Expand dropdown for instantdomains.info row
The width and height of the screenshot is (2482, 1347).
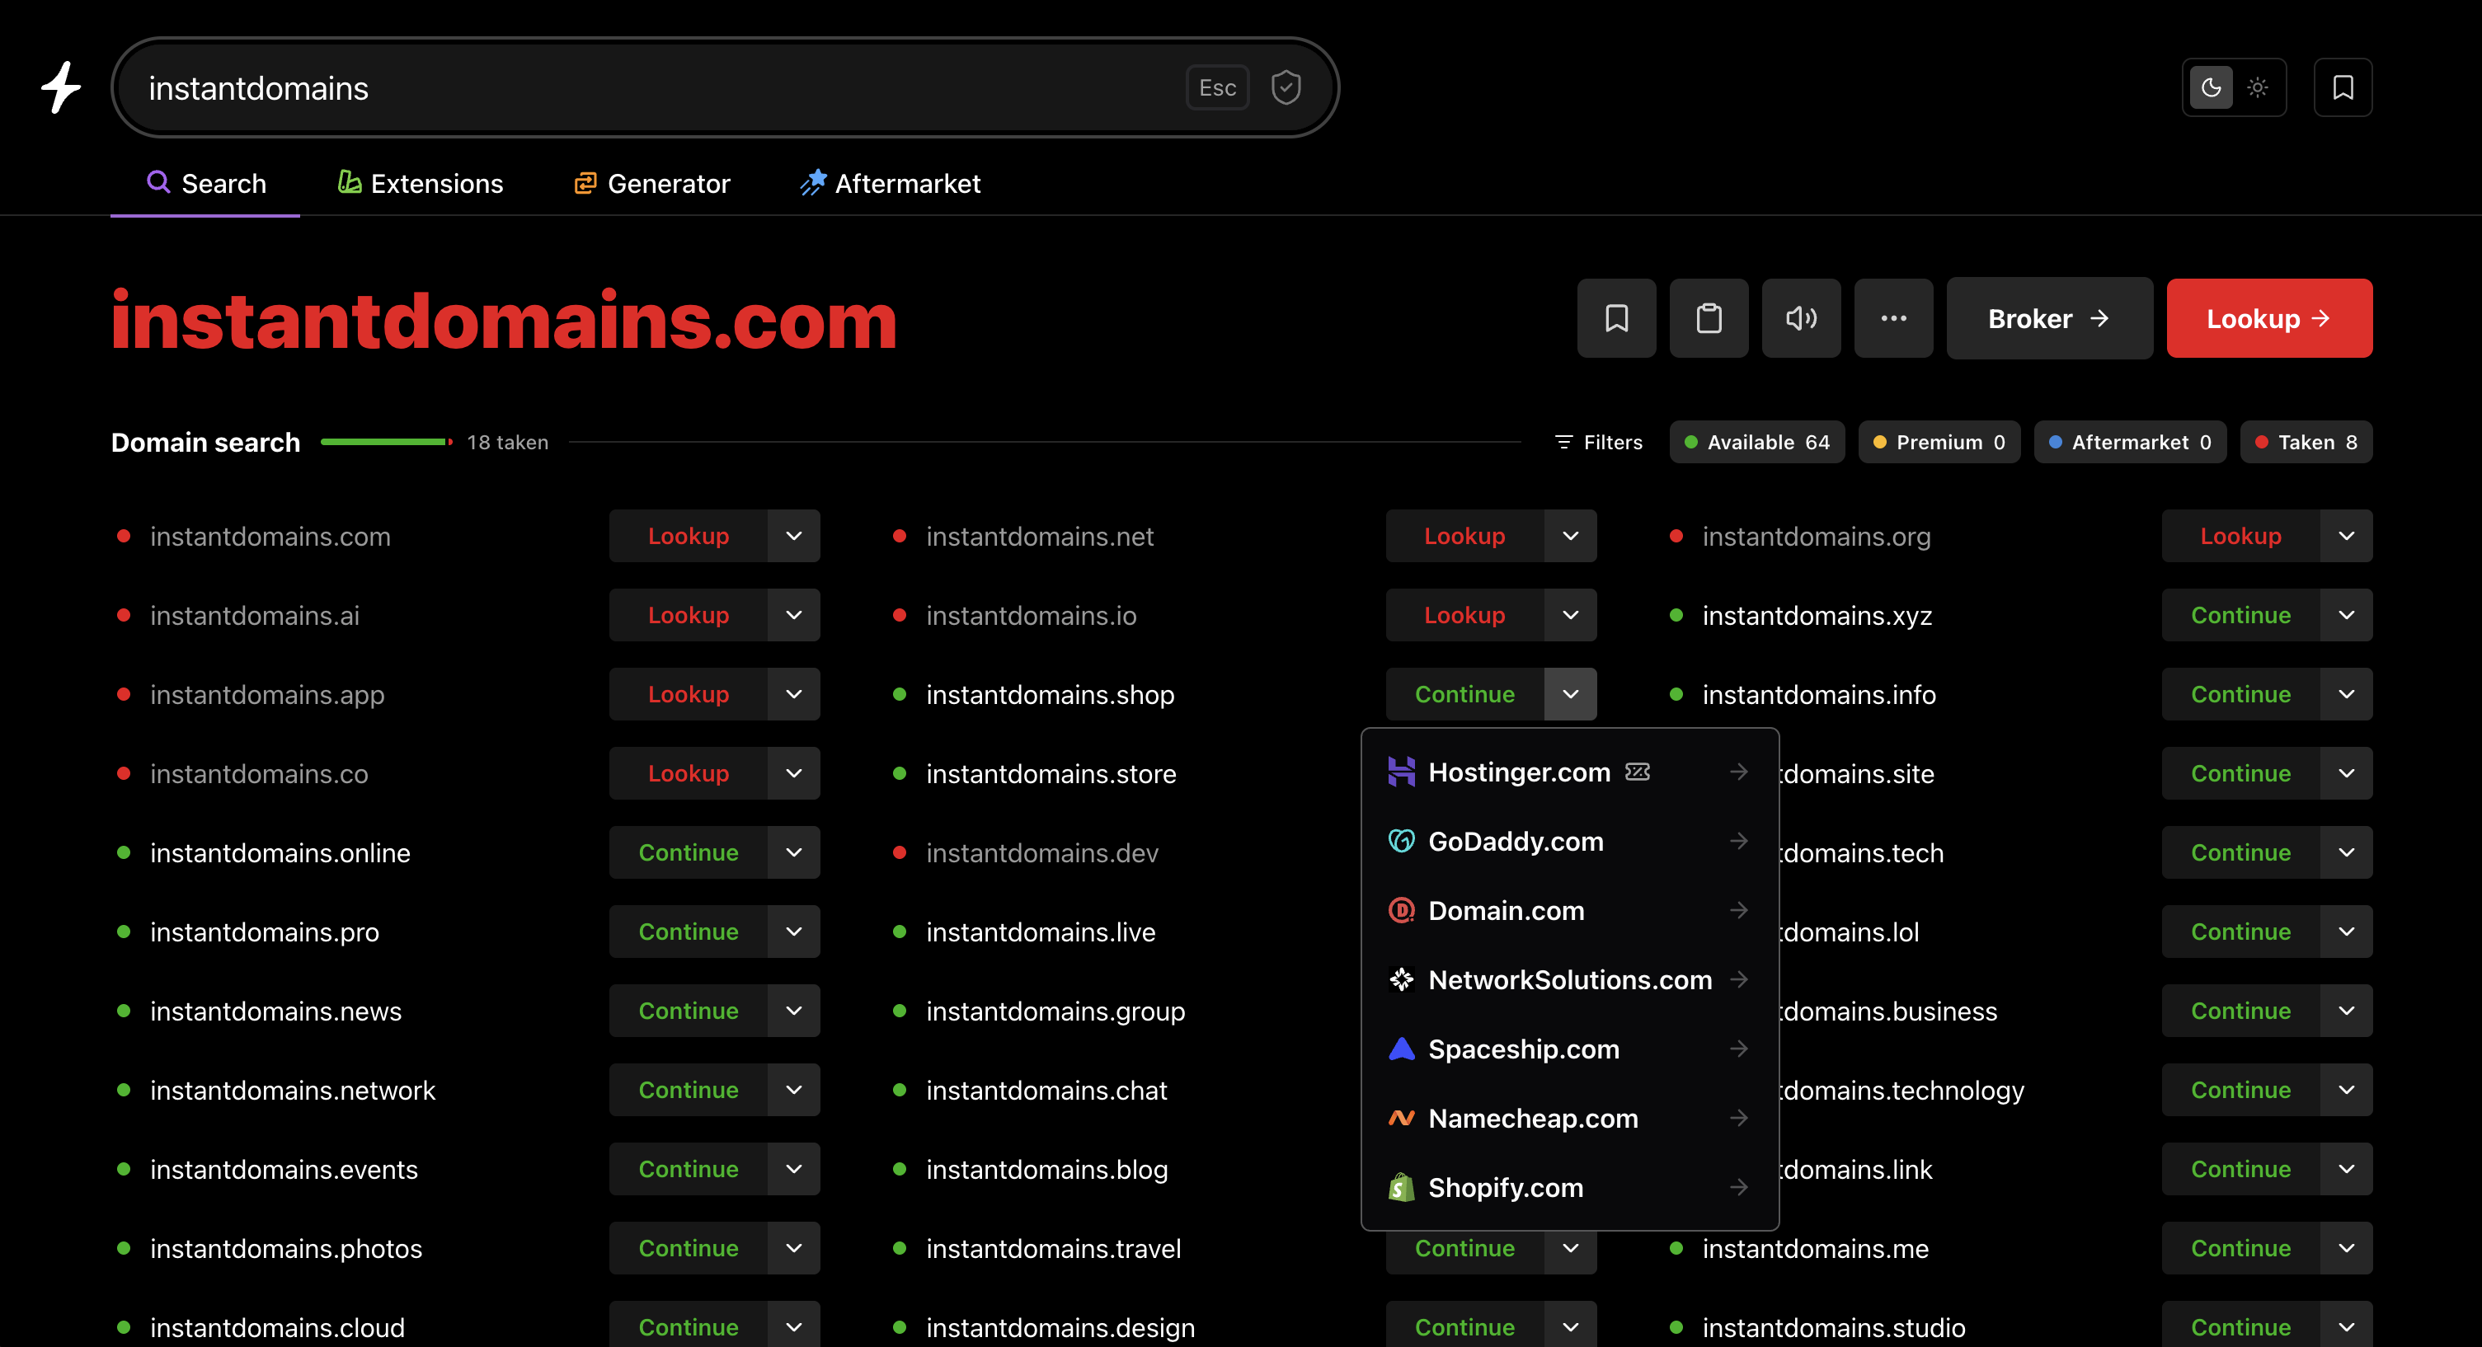[x=2346, y=694]
